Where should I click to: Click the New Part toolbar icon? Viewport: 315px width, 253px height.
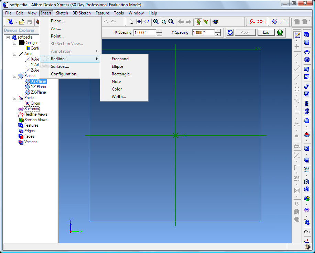tap(10, 22)
